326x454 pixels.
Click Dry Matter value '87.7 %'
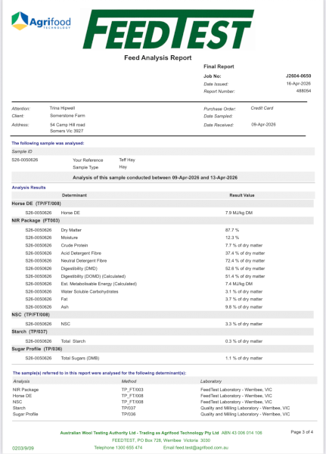(x=232, y=230)
